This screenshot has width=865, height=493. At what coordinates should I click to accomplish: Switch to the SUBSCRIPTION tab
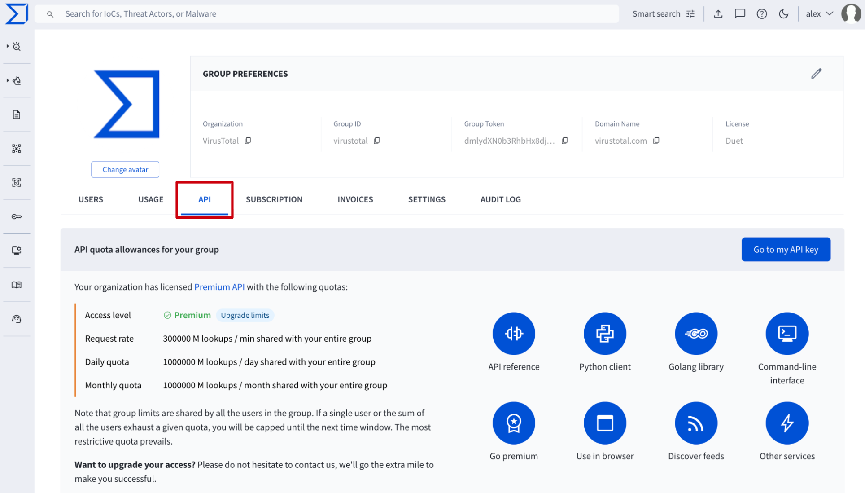[x=274, y=199]
